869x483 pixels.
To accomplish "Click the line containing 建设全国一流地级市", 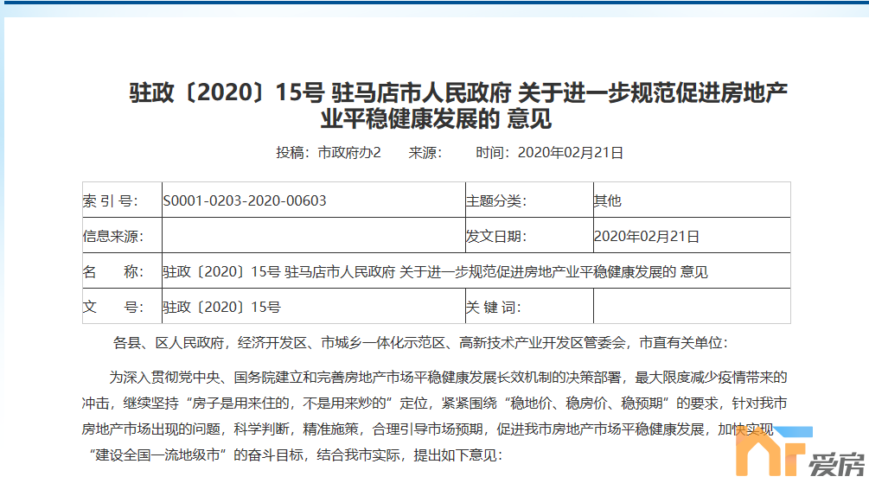I will point(295,455).
